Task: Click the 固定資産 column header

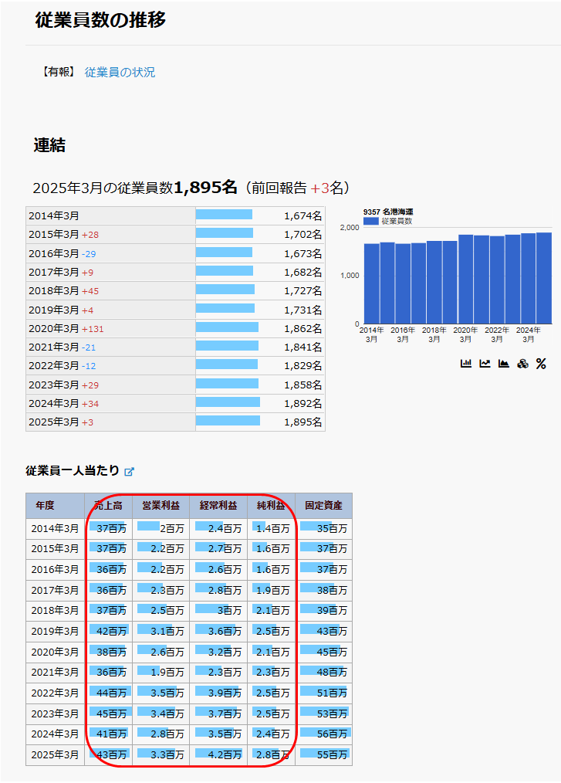Action: tap(323, 506)
